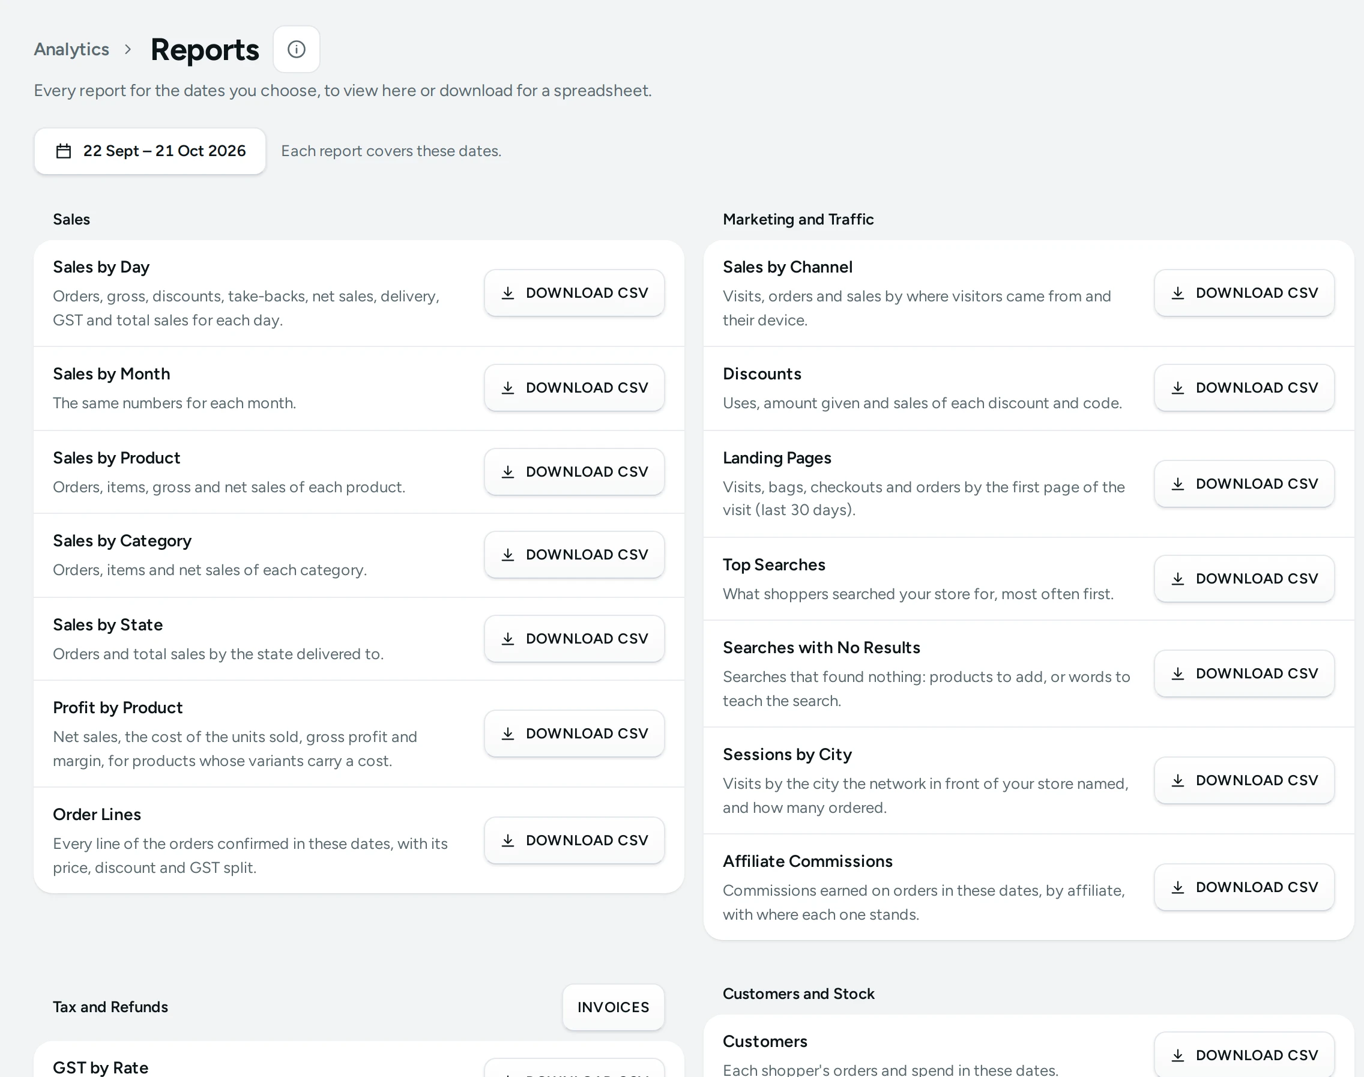Download CSV for Sales by State
This screenshot has width=1364, height=1077.
(x=575, y=639)
